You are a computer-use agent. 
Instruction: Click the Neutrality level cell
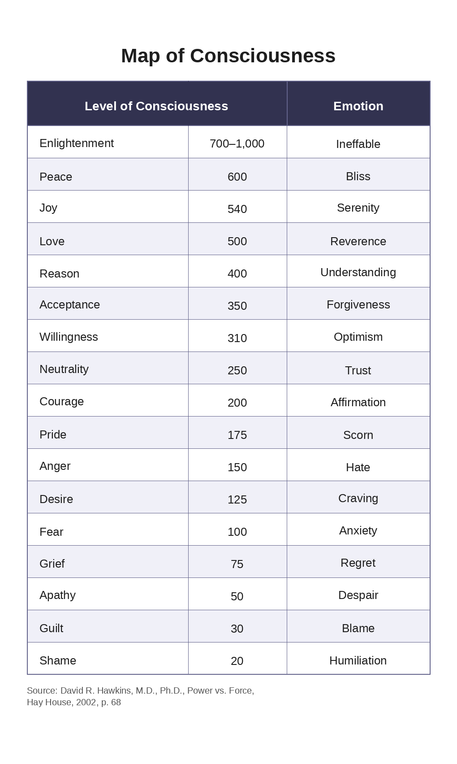pos(64,369)
